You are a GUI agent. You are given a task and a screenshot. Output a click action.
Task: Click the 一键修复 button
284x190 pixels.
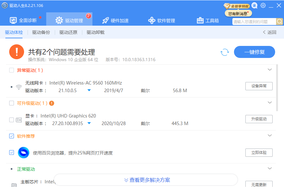[x=255, y=52]
